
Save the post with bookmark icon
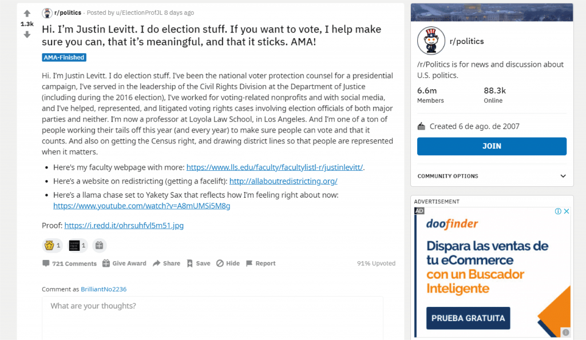[199, 263]
